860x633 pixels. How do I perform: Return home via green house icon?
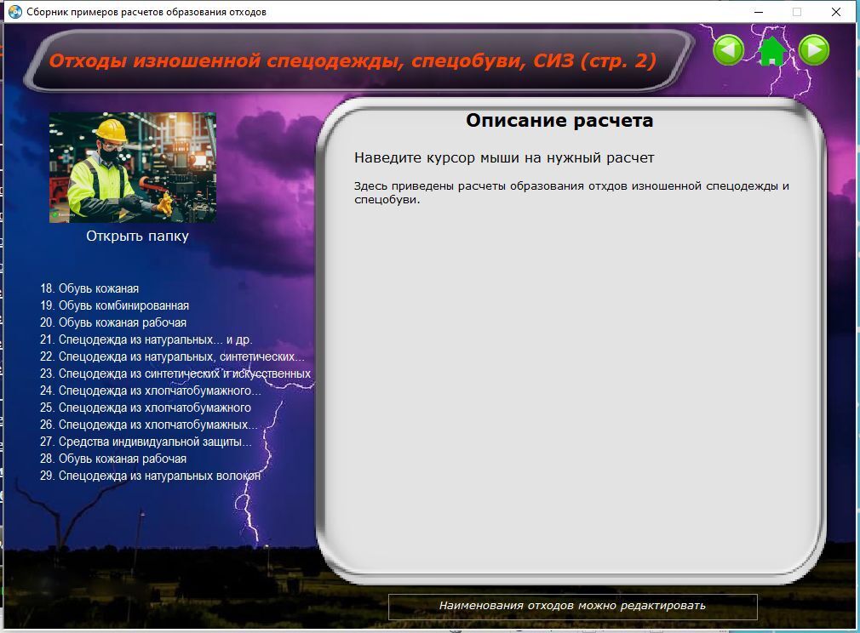(771, 51)
